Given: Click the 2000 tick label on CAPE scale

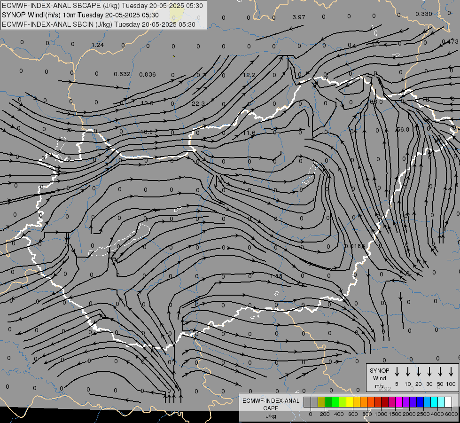Looking at the screenshot, I should [409, 414].
